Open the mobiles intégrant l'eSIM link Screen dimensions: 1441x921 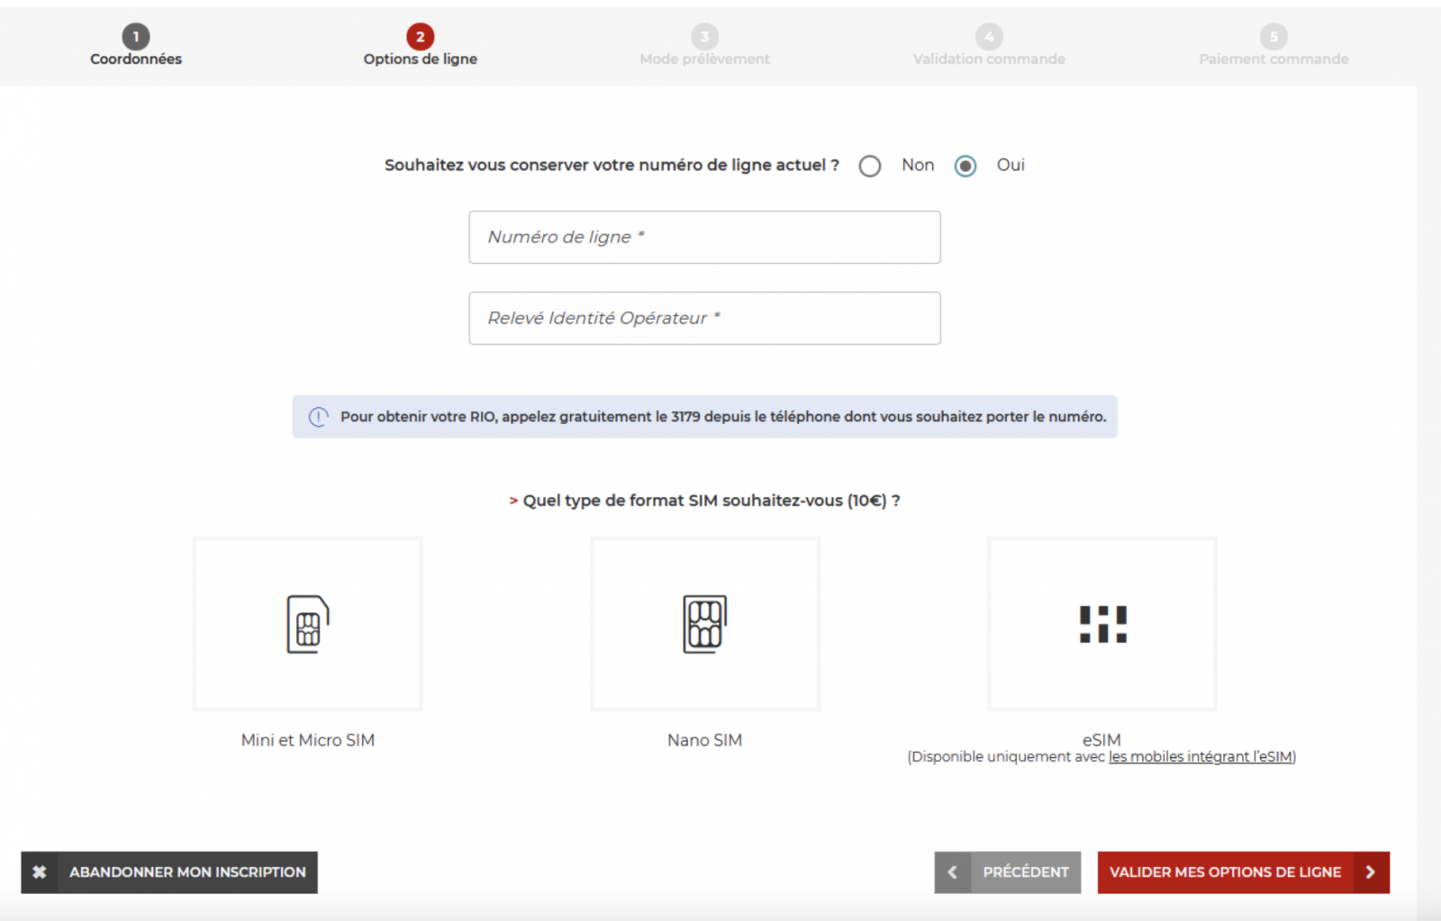[x=1201, y=757]
